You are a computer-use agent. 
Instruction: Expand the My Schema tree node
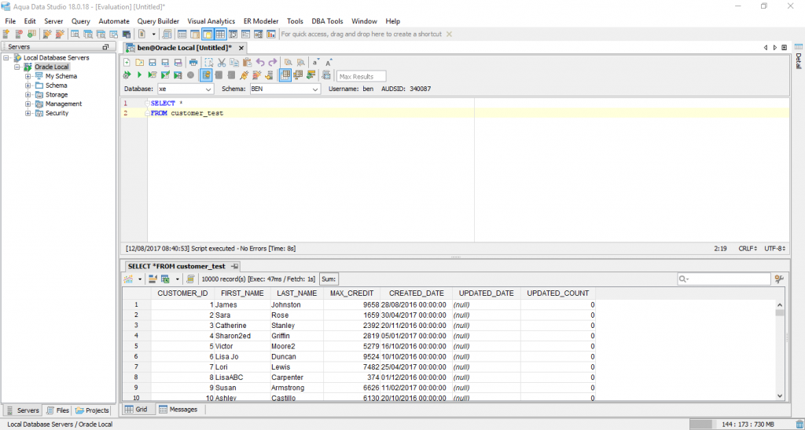tap(28, 76)
